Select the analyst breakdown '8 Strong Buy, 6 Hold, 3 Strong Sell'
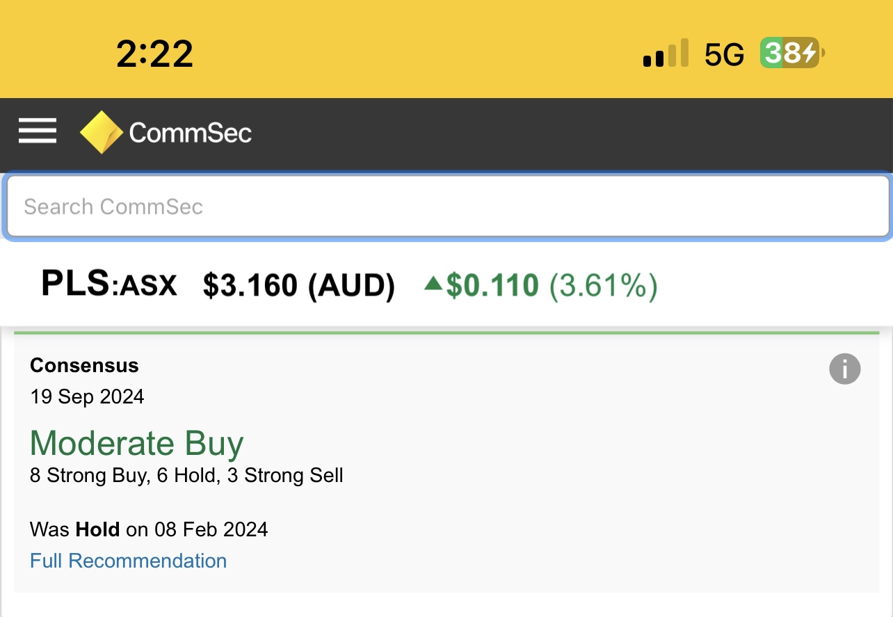Image resolution: width=893 pixels, height=617 pixels. [186, 476]
